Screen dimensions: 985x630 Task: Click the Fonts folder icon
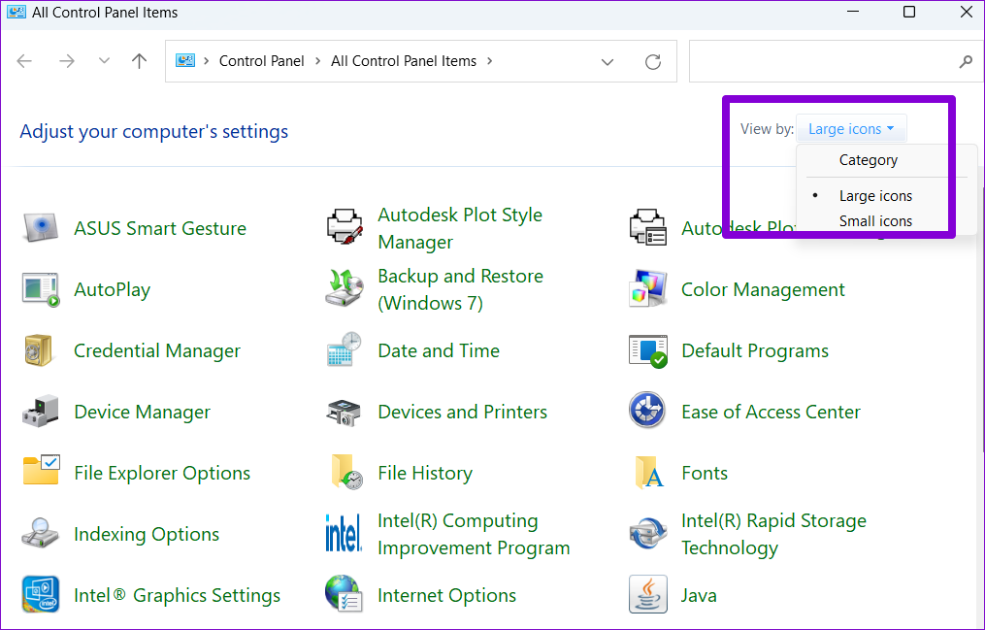pyautogui.click(x=649, y=473)
